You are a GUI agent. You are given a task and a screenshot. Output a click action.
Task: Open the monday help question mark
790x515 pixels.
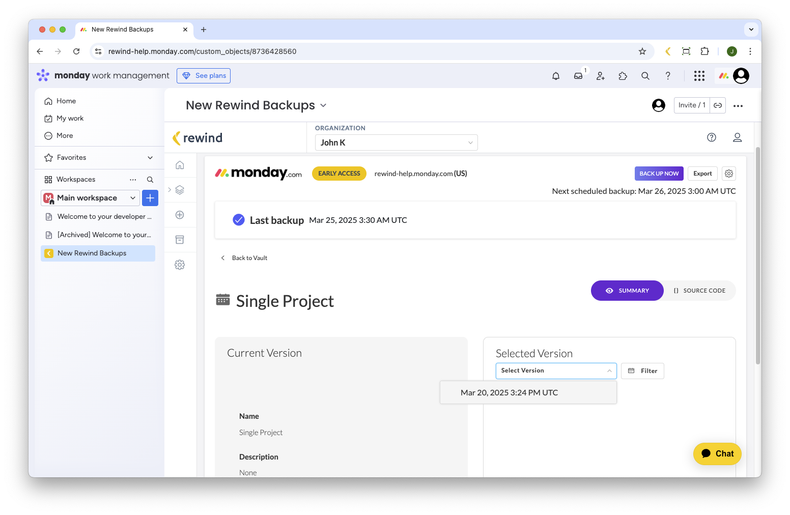pyautogui.click(x=668, y=76)
